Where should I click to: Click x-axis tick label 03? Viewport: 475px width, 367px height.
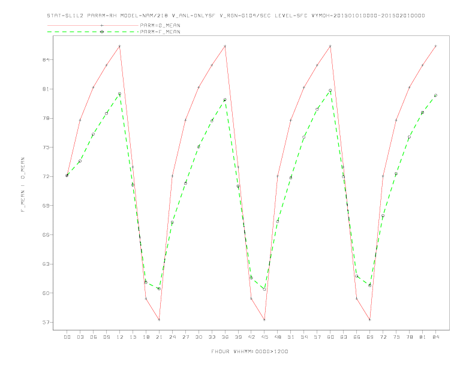point(80,337)
